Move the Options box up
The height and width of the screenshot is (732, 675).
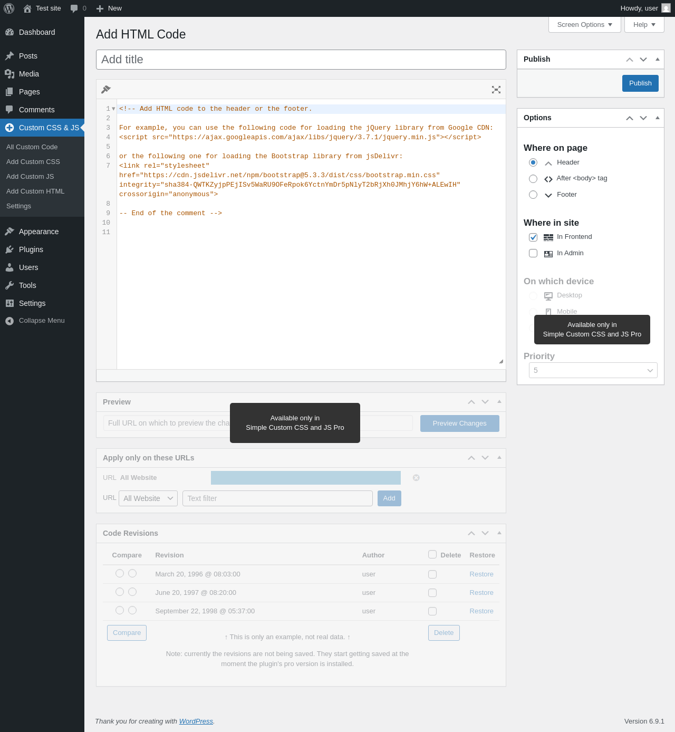630,118
